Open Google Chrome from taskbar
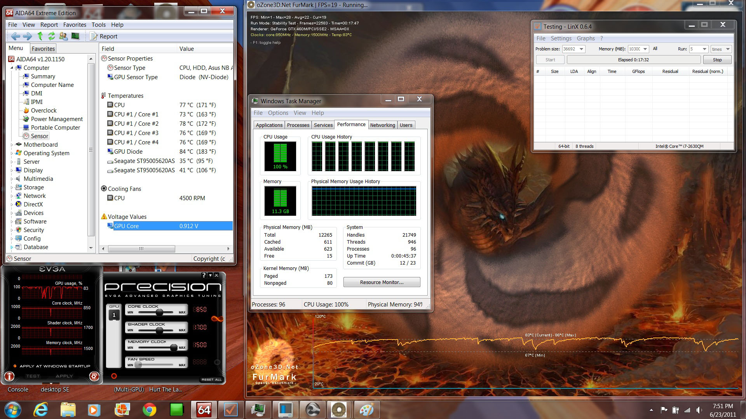Image resolution: width=746 pixels, height=419 pixels. click(x=149, y=410)
